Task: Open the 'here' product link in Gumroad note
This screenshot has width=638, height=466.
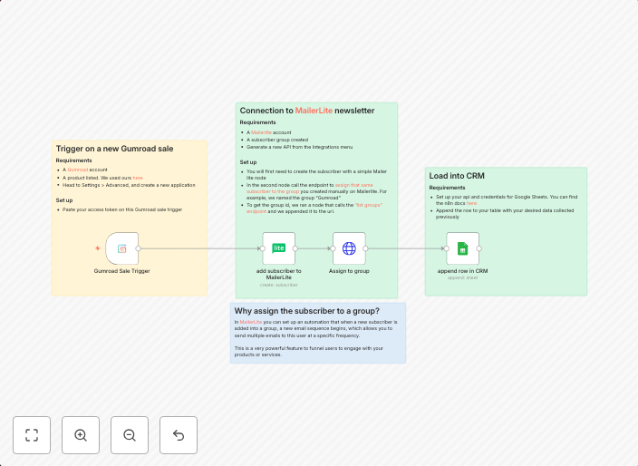Action: click(x=138, y=178)
